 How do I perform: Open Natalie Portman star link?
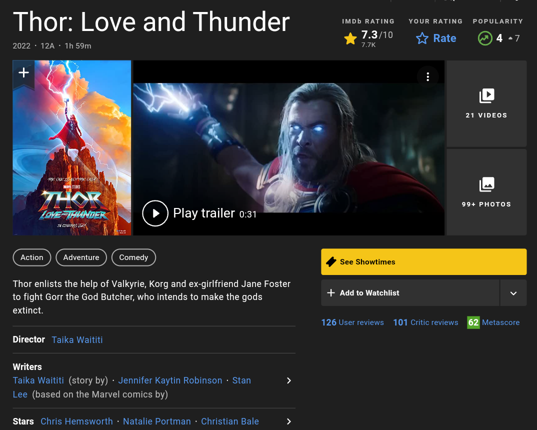point(157,421)
